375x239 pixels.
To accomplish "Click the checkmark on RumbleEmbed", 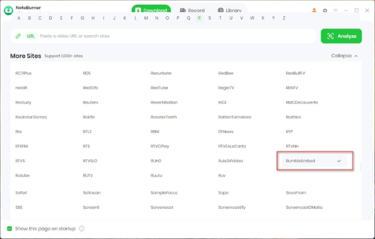I will pyautogui.click(x=339, y=161).
